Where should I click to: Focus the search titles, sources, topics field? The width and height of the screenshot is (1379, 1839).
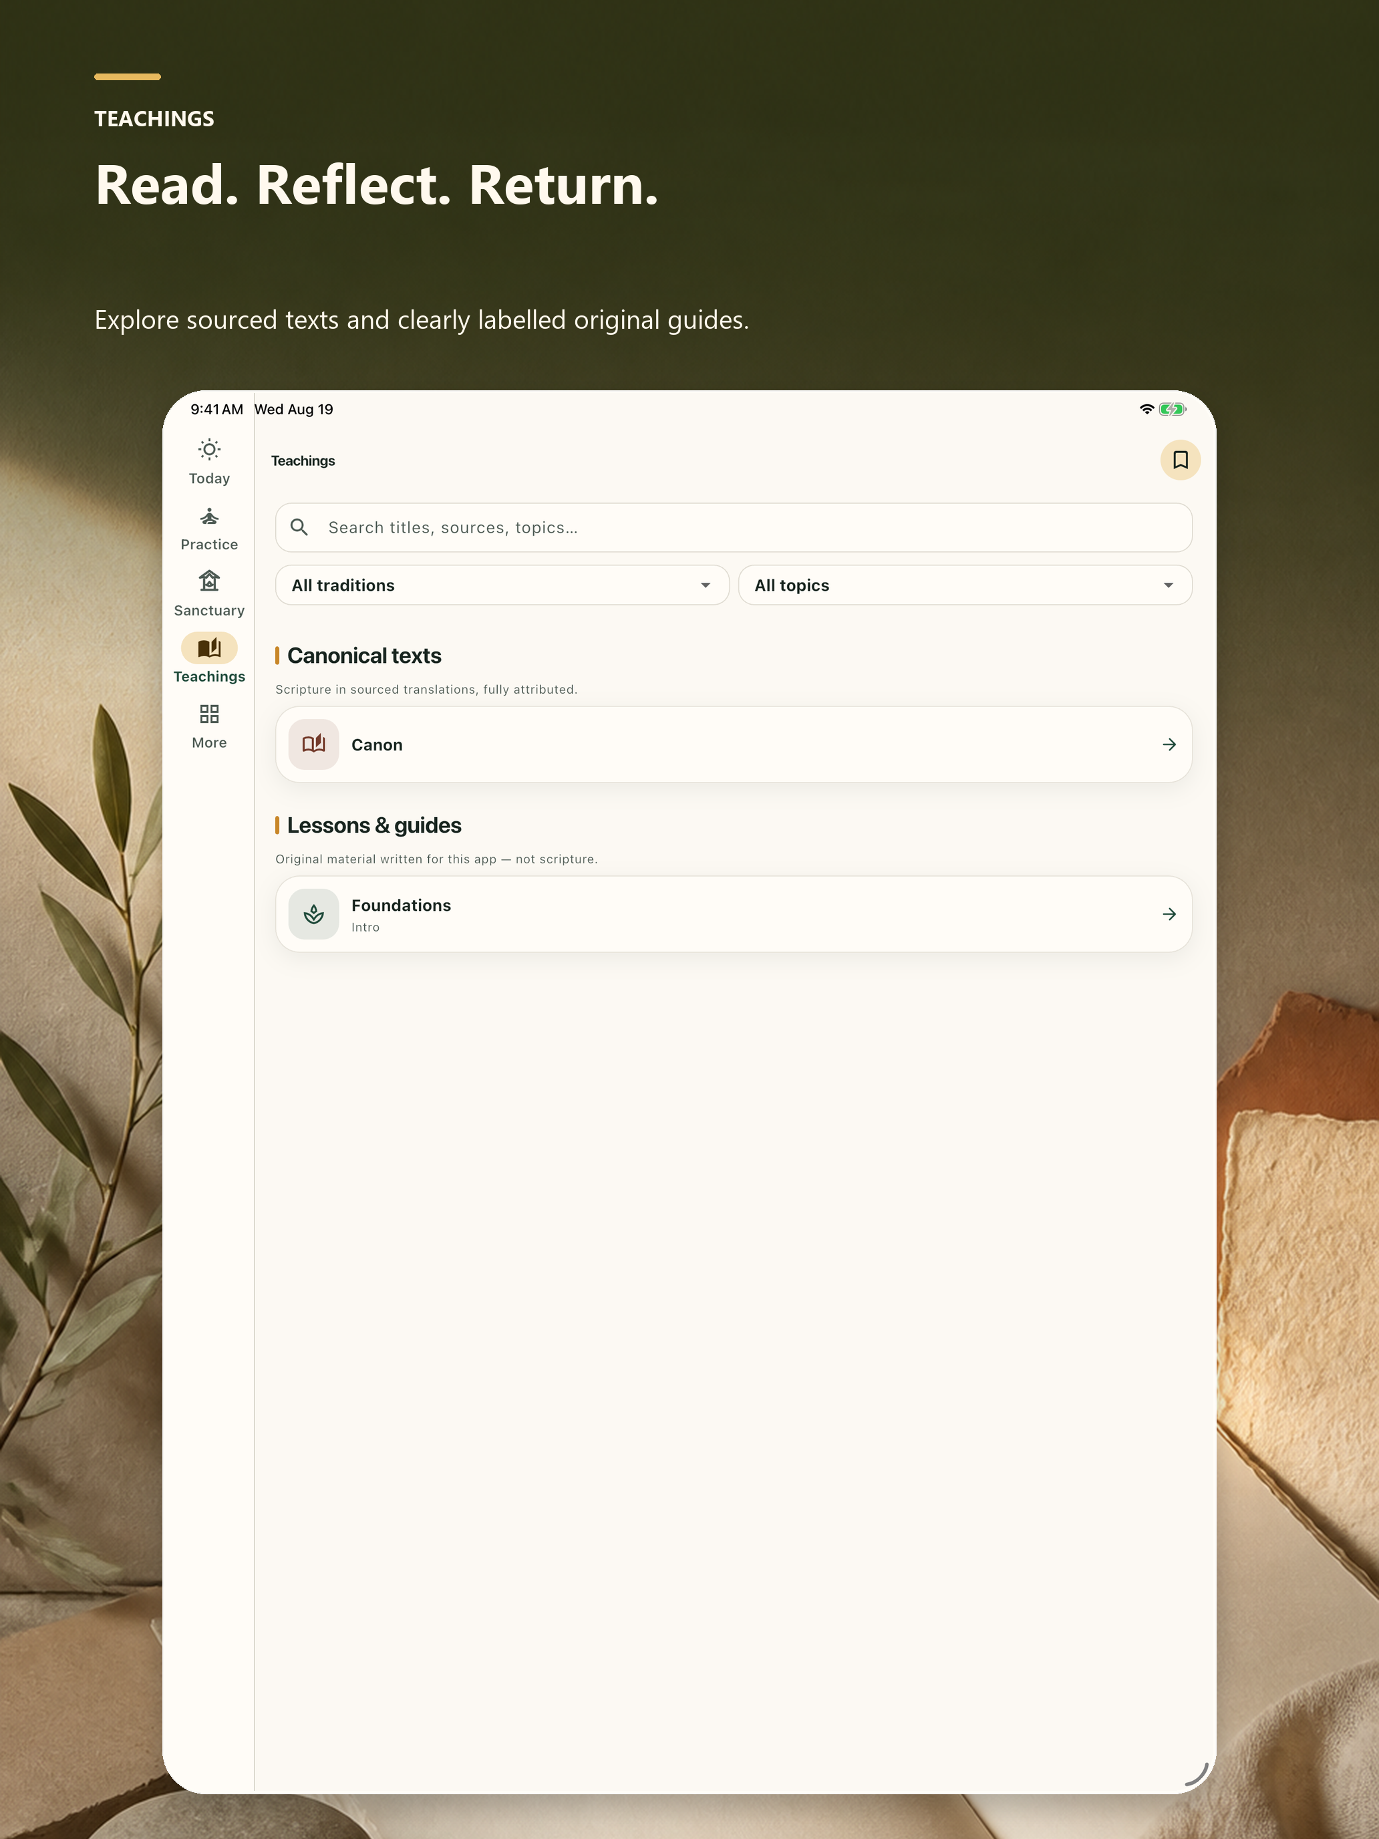click(x=733, y=527)
